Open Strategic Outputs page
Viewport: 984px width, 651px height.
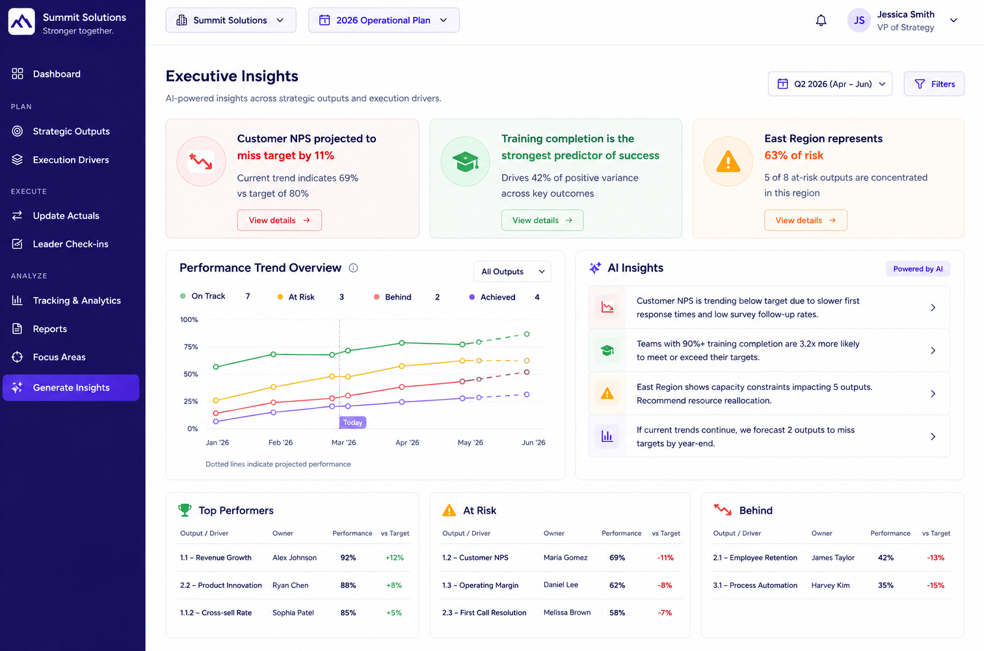click(71, 131)
